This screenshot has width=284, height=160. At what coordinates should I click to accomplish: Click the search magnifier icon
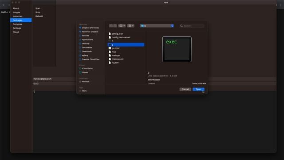click(181, 26)
